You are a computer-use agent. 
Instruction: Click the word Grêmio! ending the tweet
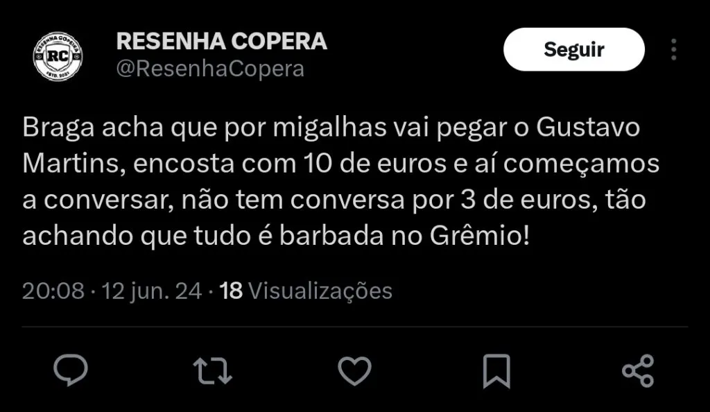(x=486, y=237)
